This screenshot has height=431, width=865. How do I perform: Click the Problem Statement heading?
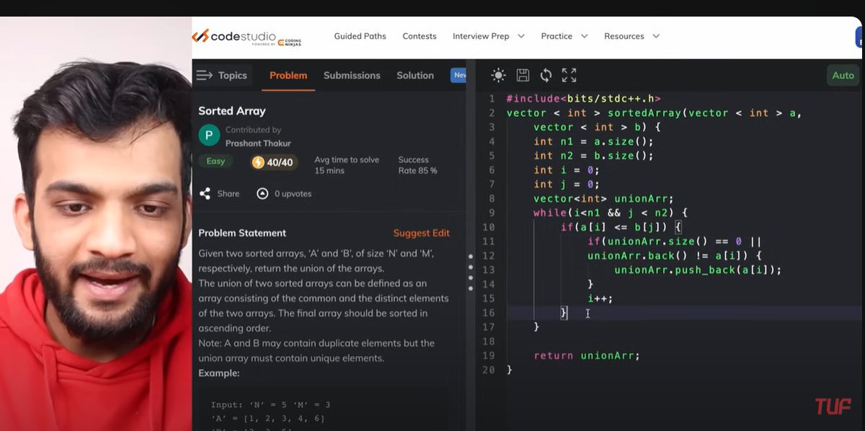pos(242,233)
